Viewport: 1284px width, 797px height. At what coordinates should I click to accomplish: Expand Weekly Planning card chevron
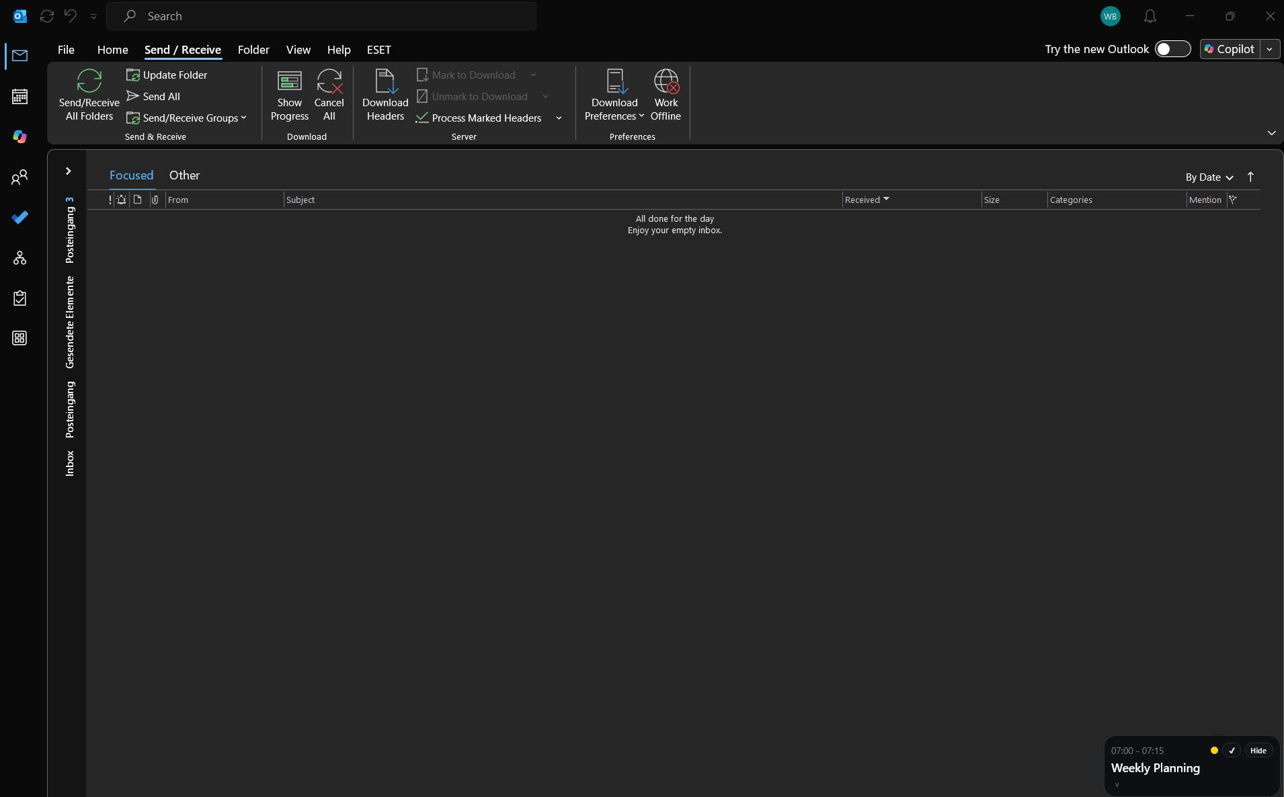(x=1117, y=785)
